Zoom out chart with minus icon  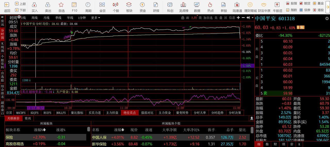[243, 18]
